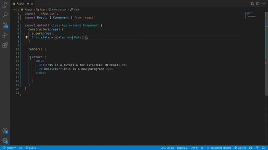Screen dimensions: 268x150
Task: Start Go Live server
Action: 240,148
